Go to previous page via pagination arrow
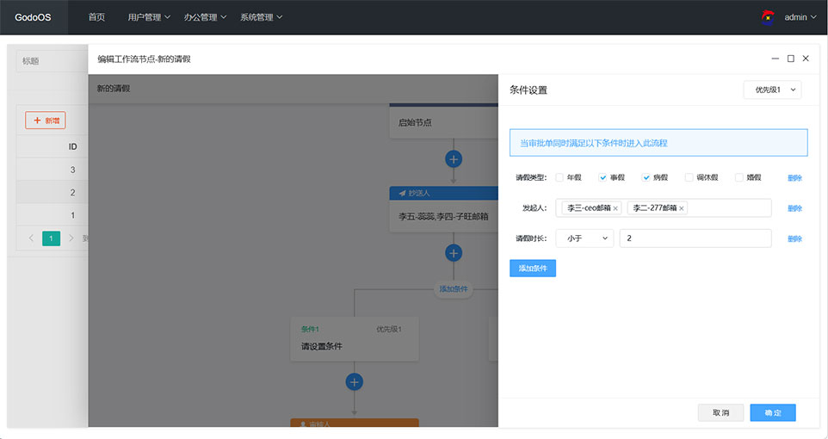828x439 pixels. (x=31, y=238)
